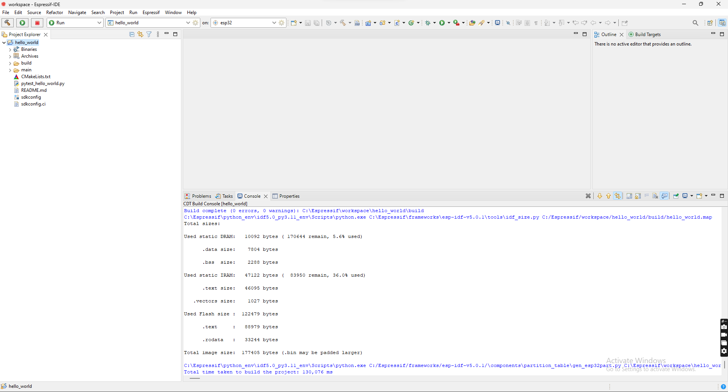Image resolution: width=728 pixels, height=392 pixels.
Task: Open the Help menu
Action: 192,13
